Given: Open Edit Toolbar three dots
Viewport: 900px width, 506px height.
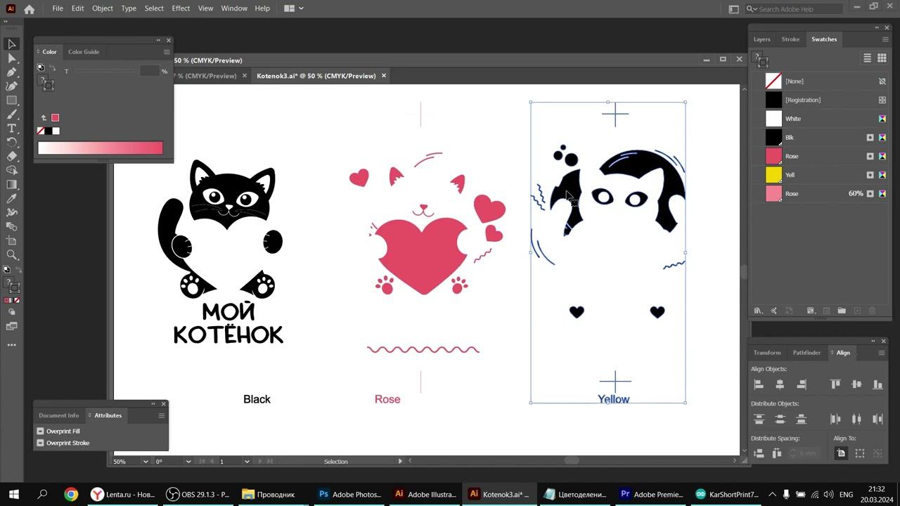Looking at the screenshot, I should point(12,345).
